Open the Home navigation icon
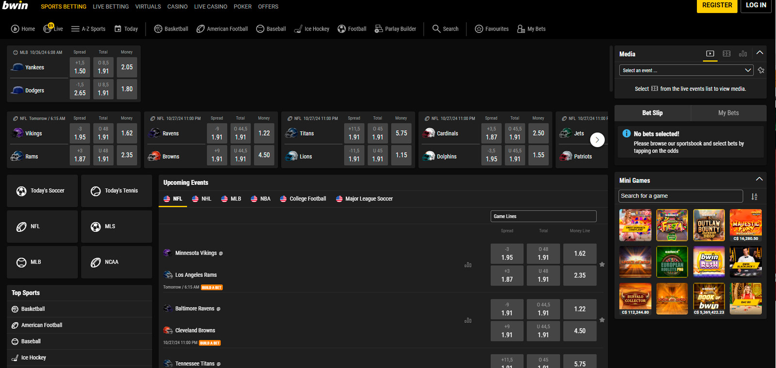Viewport: 776px width, 368px height. pos(15,29)
